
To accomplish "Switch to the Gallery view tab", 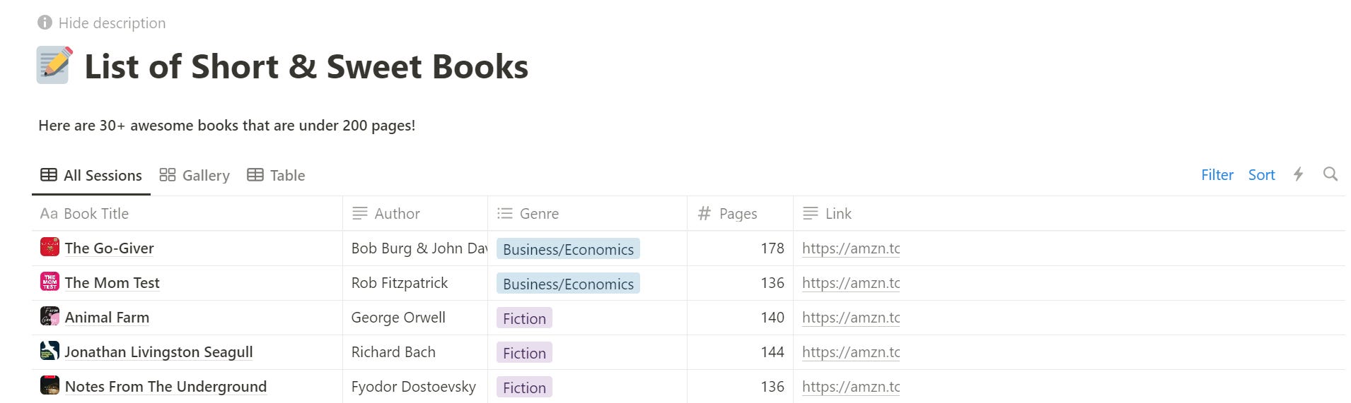I will pos(195,175).
